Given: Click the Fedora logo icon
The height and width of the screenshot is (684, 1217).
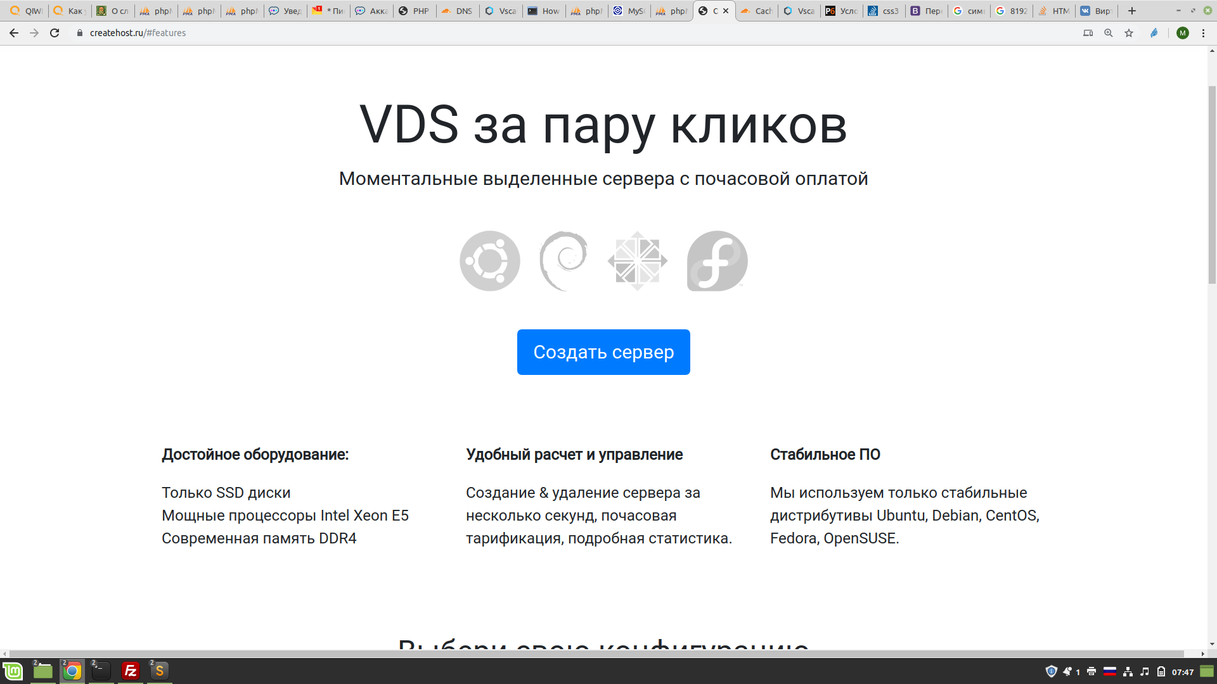Looking at the screenshot, I should (x=717, y=261).
